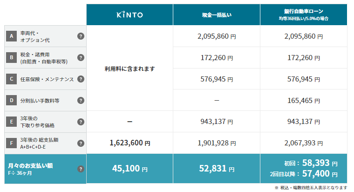Click the E letter badge

(x=11, y=122)
